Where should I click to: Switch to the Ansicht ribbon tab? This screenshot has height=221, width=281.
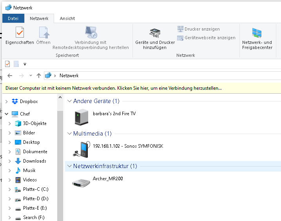(67, 18)
